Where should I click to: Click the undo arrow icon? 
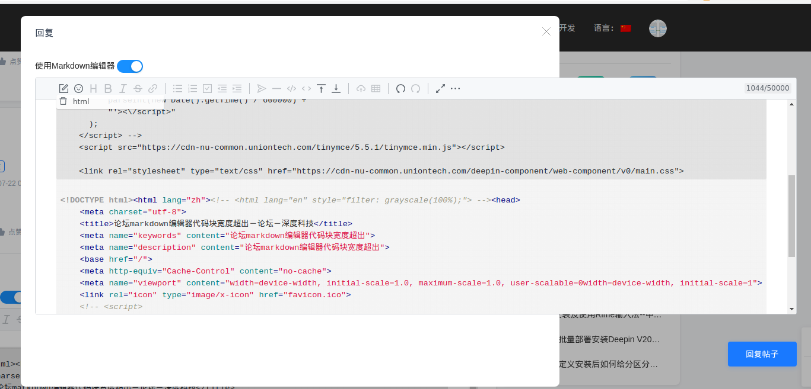click(x=400, y=89)
